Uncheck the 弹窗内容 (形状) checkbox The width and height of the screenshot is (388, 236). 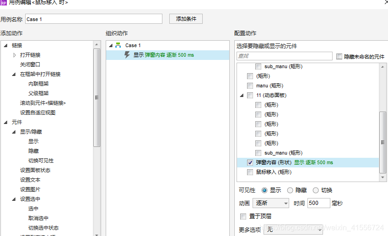coord(250,162)
